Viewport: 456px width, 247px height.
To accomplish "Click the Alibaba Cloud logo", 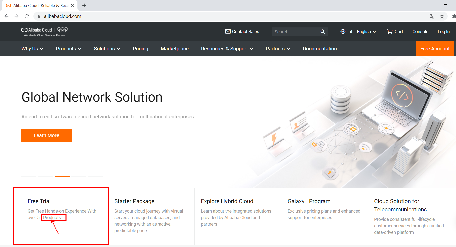I will pyautogui.click(x=37, y=30).
